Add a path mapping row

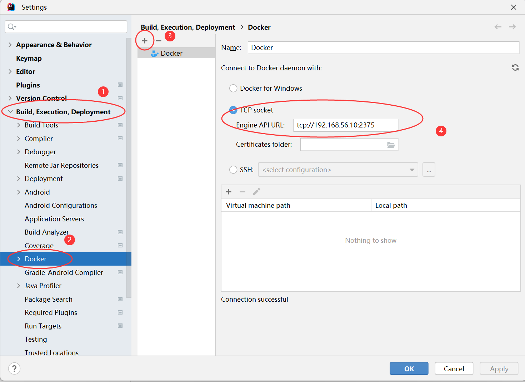point(229,192)
